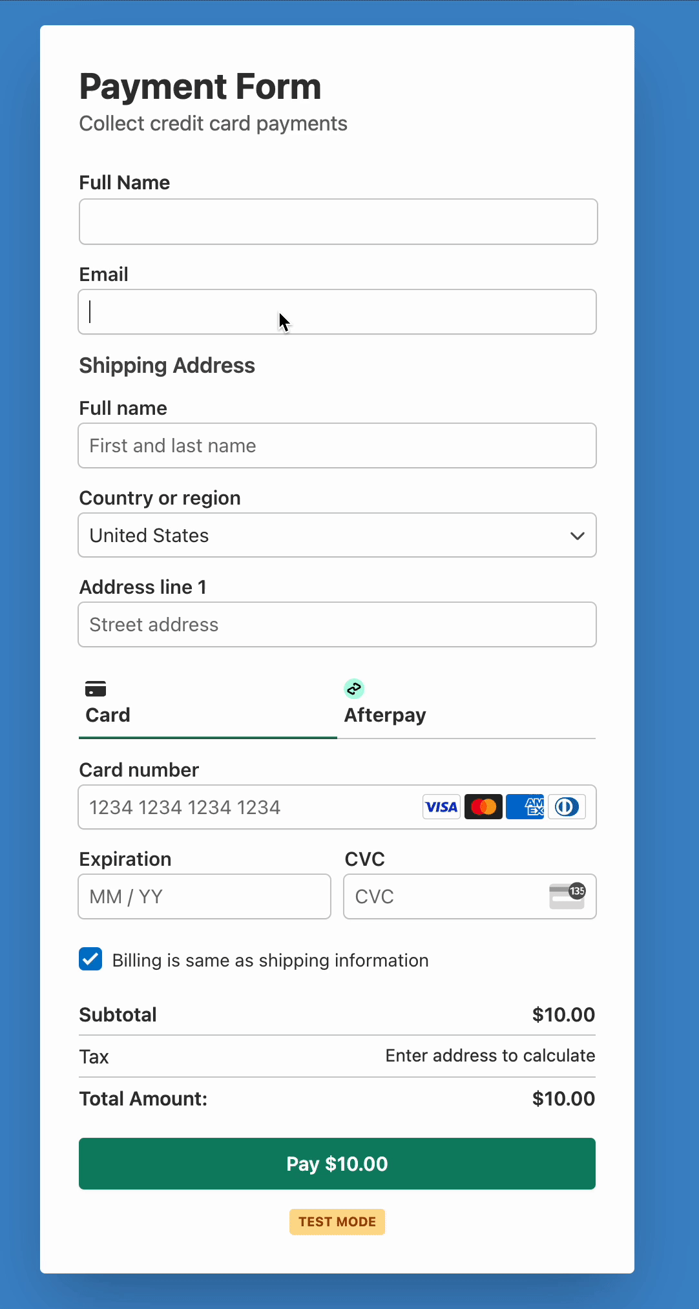Select the Visa card icon
Image resolution: width=699 pixels, height=1309 pixels.
point(441,806)
